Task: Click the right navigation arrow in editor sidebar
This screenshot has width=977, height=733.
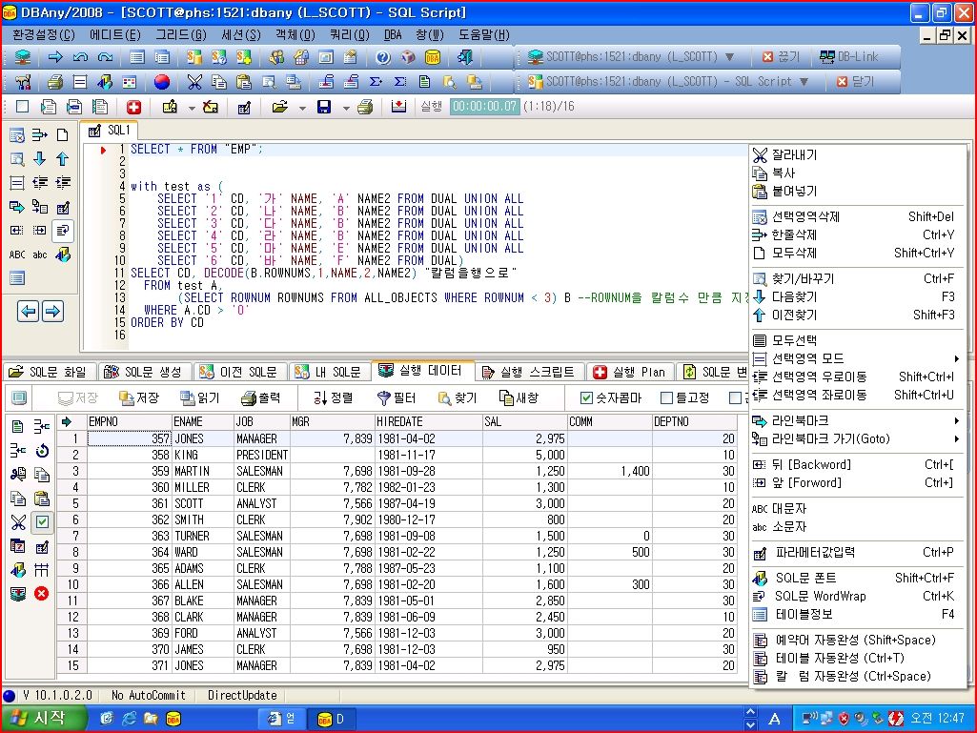Action: coord(52,311)
